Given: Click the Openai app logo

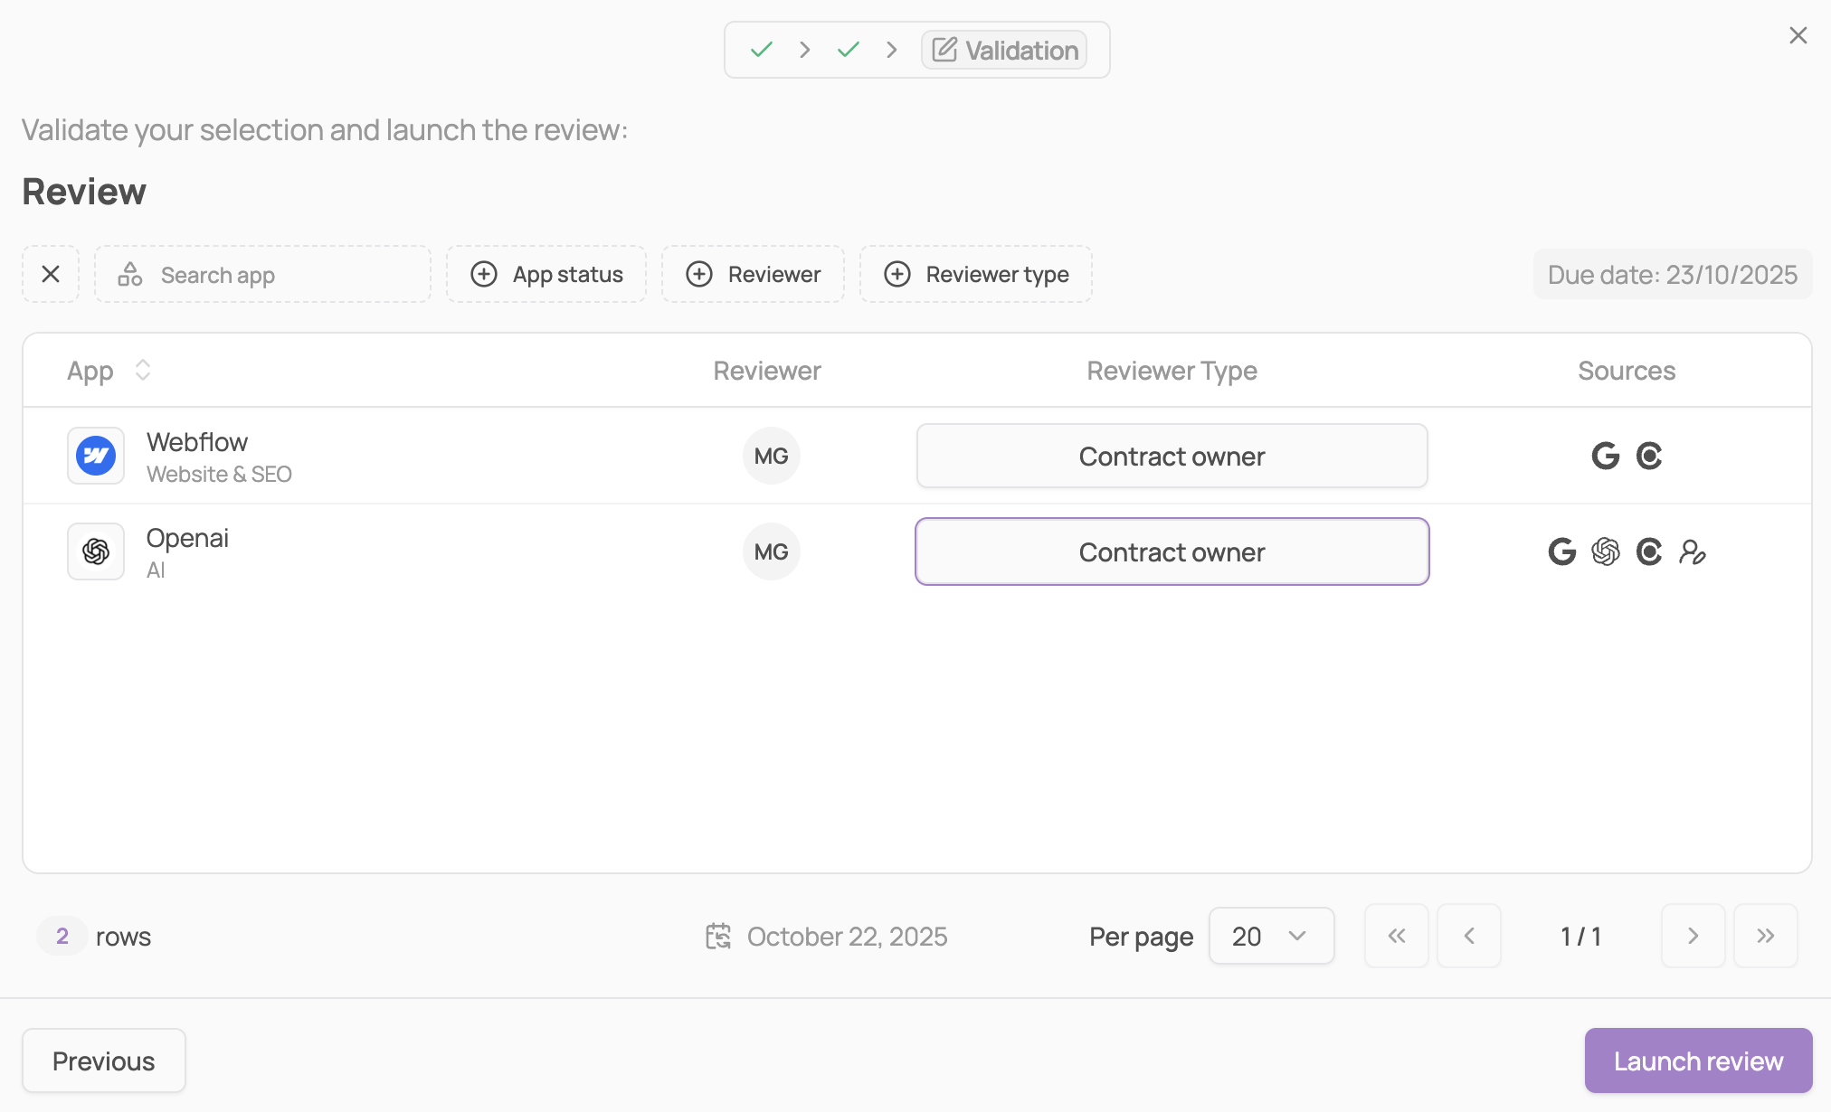Looking at the screenshot, I should (x=96, y=551).
